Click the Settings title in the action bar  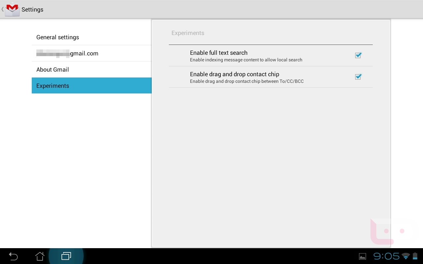32,10
